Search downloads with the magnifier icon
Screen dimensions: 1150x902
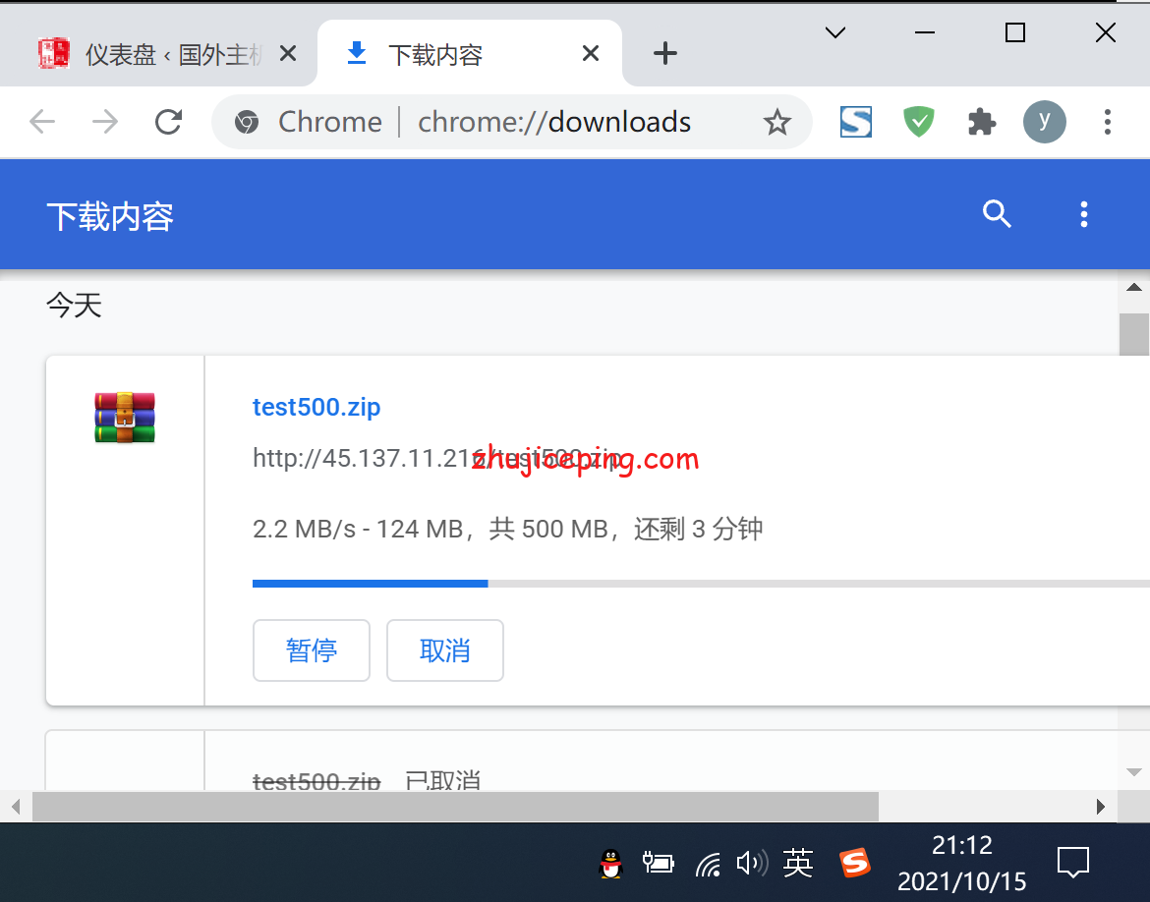997,213
